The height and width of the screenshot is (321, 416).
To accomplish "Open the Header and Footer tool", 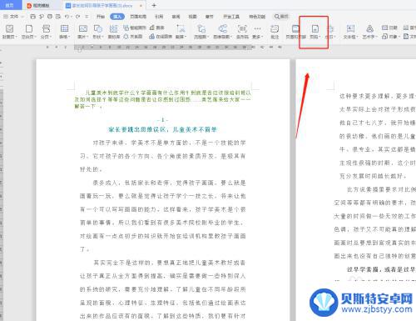I will tap(295, 32).
